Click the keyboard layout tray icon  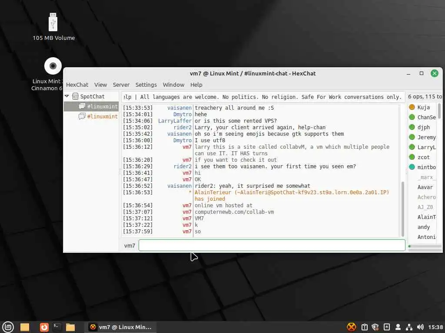386,327
